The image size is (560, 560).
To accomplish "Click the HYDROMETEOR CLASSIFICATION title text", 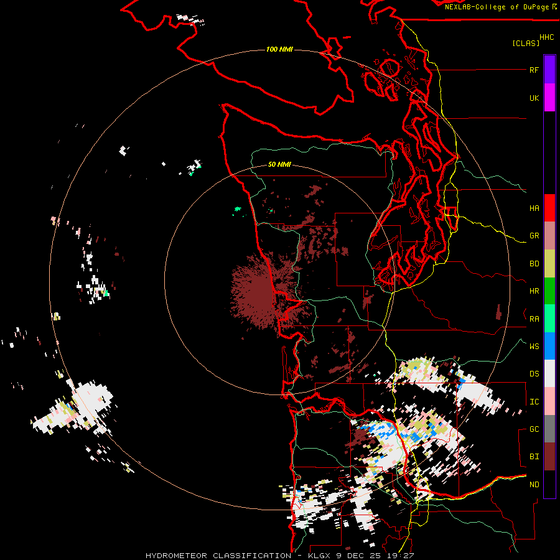I will pyautogui.click(x=218, y=556).
